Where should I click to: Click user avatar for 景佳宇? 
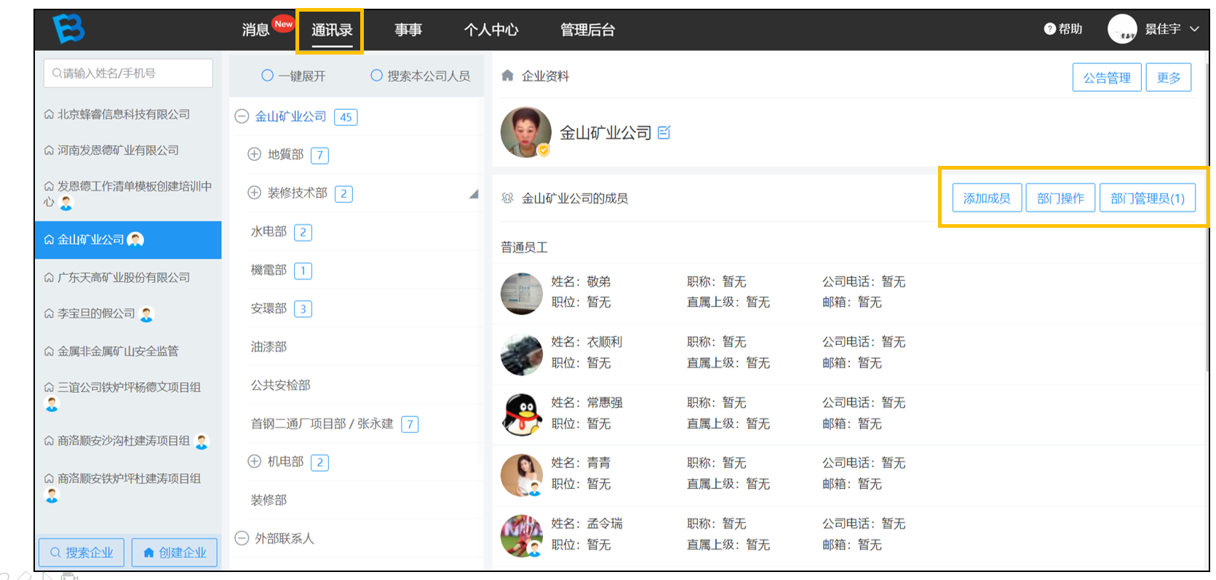1122,29
